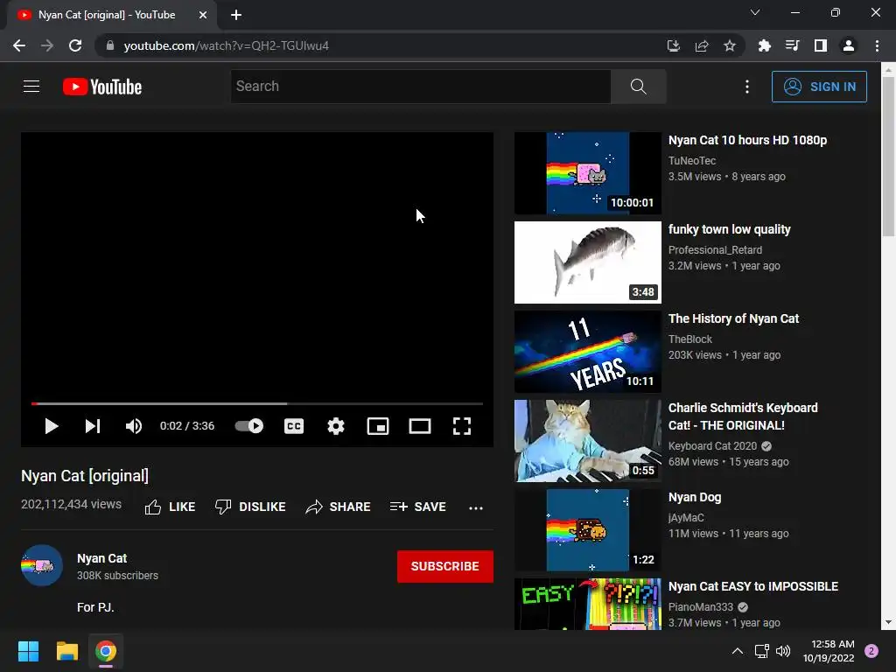Viewport: 896px width, 672px height.
Task: Close the Nyan Cat tab
Action: 203,15
